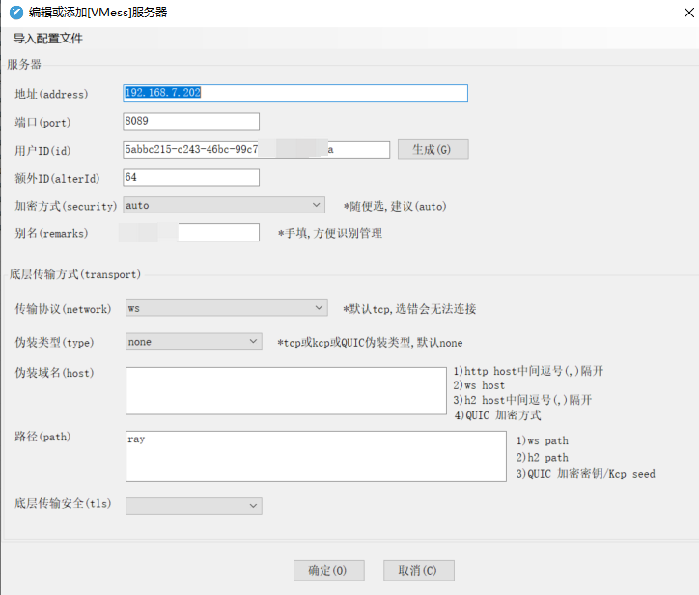The width and height of the screenshot is (699, 595).
Task: Click the hint text *手填,方便识别管理
Action: pos(330,233)
